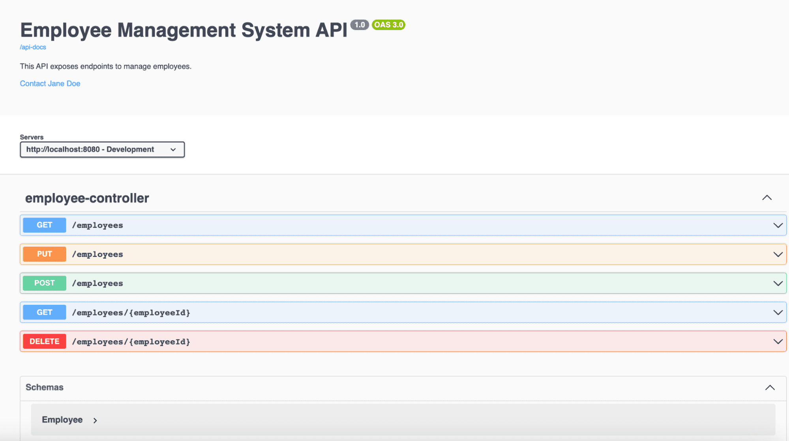Expand the DELETE /employees/{employeeId} operation

pyautogui.click(x=777, y=341)
